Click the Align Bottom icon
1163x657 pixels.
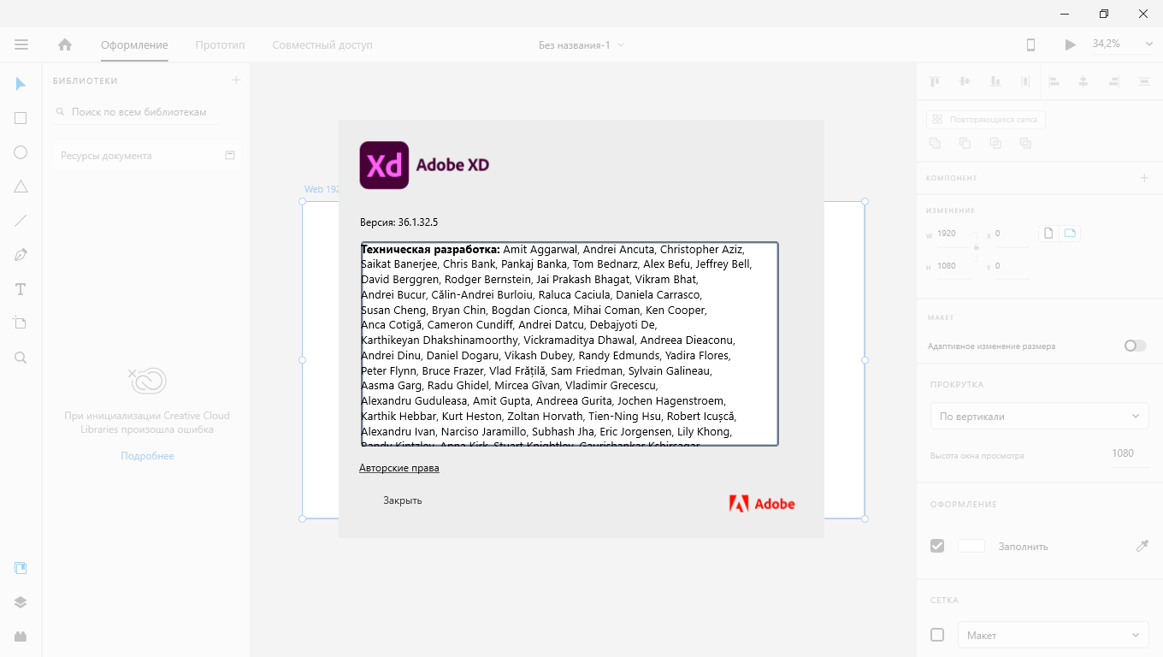coord(995,81)
